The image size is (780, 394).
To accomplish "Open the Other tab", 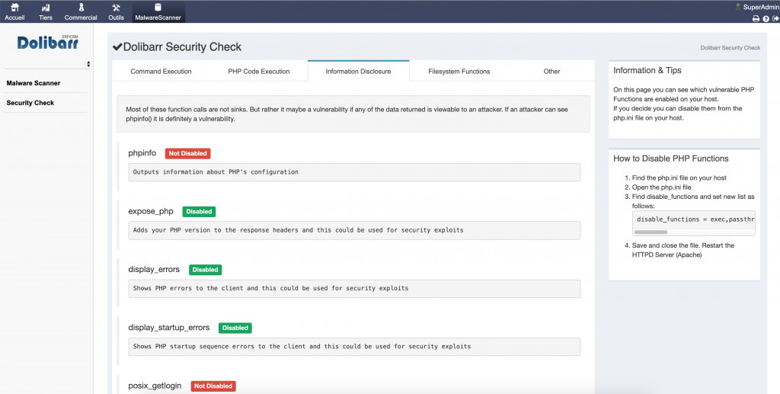I will (x=551, y=71).
